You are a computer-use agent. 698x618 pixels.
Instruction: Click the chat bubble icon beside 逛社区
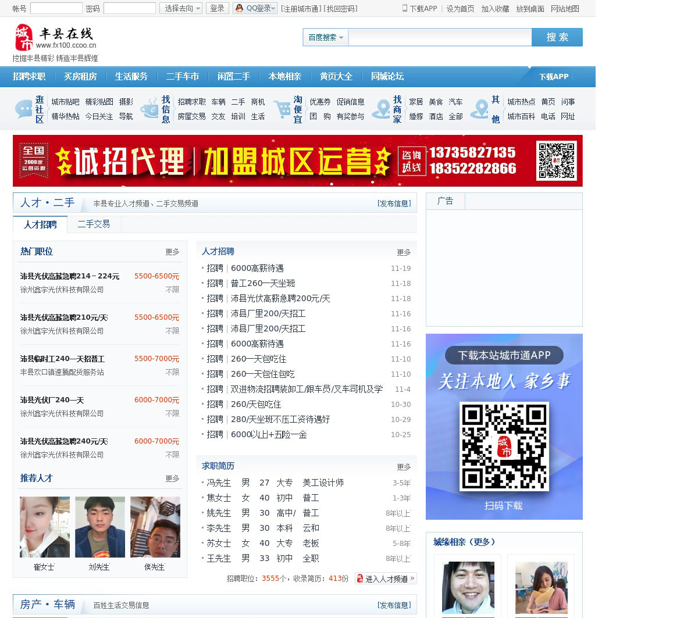pos(24,109)
